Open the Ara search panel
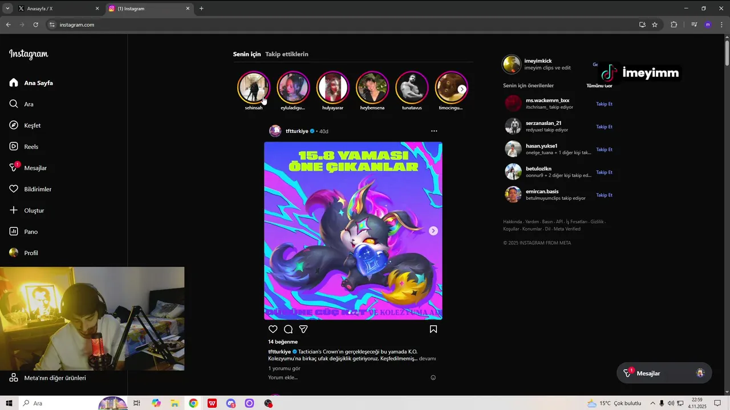Screen dimensions: 730x410 (22, 104)
